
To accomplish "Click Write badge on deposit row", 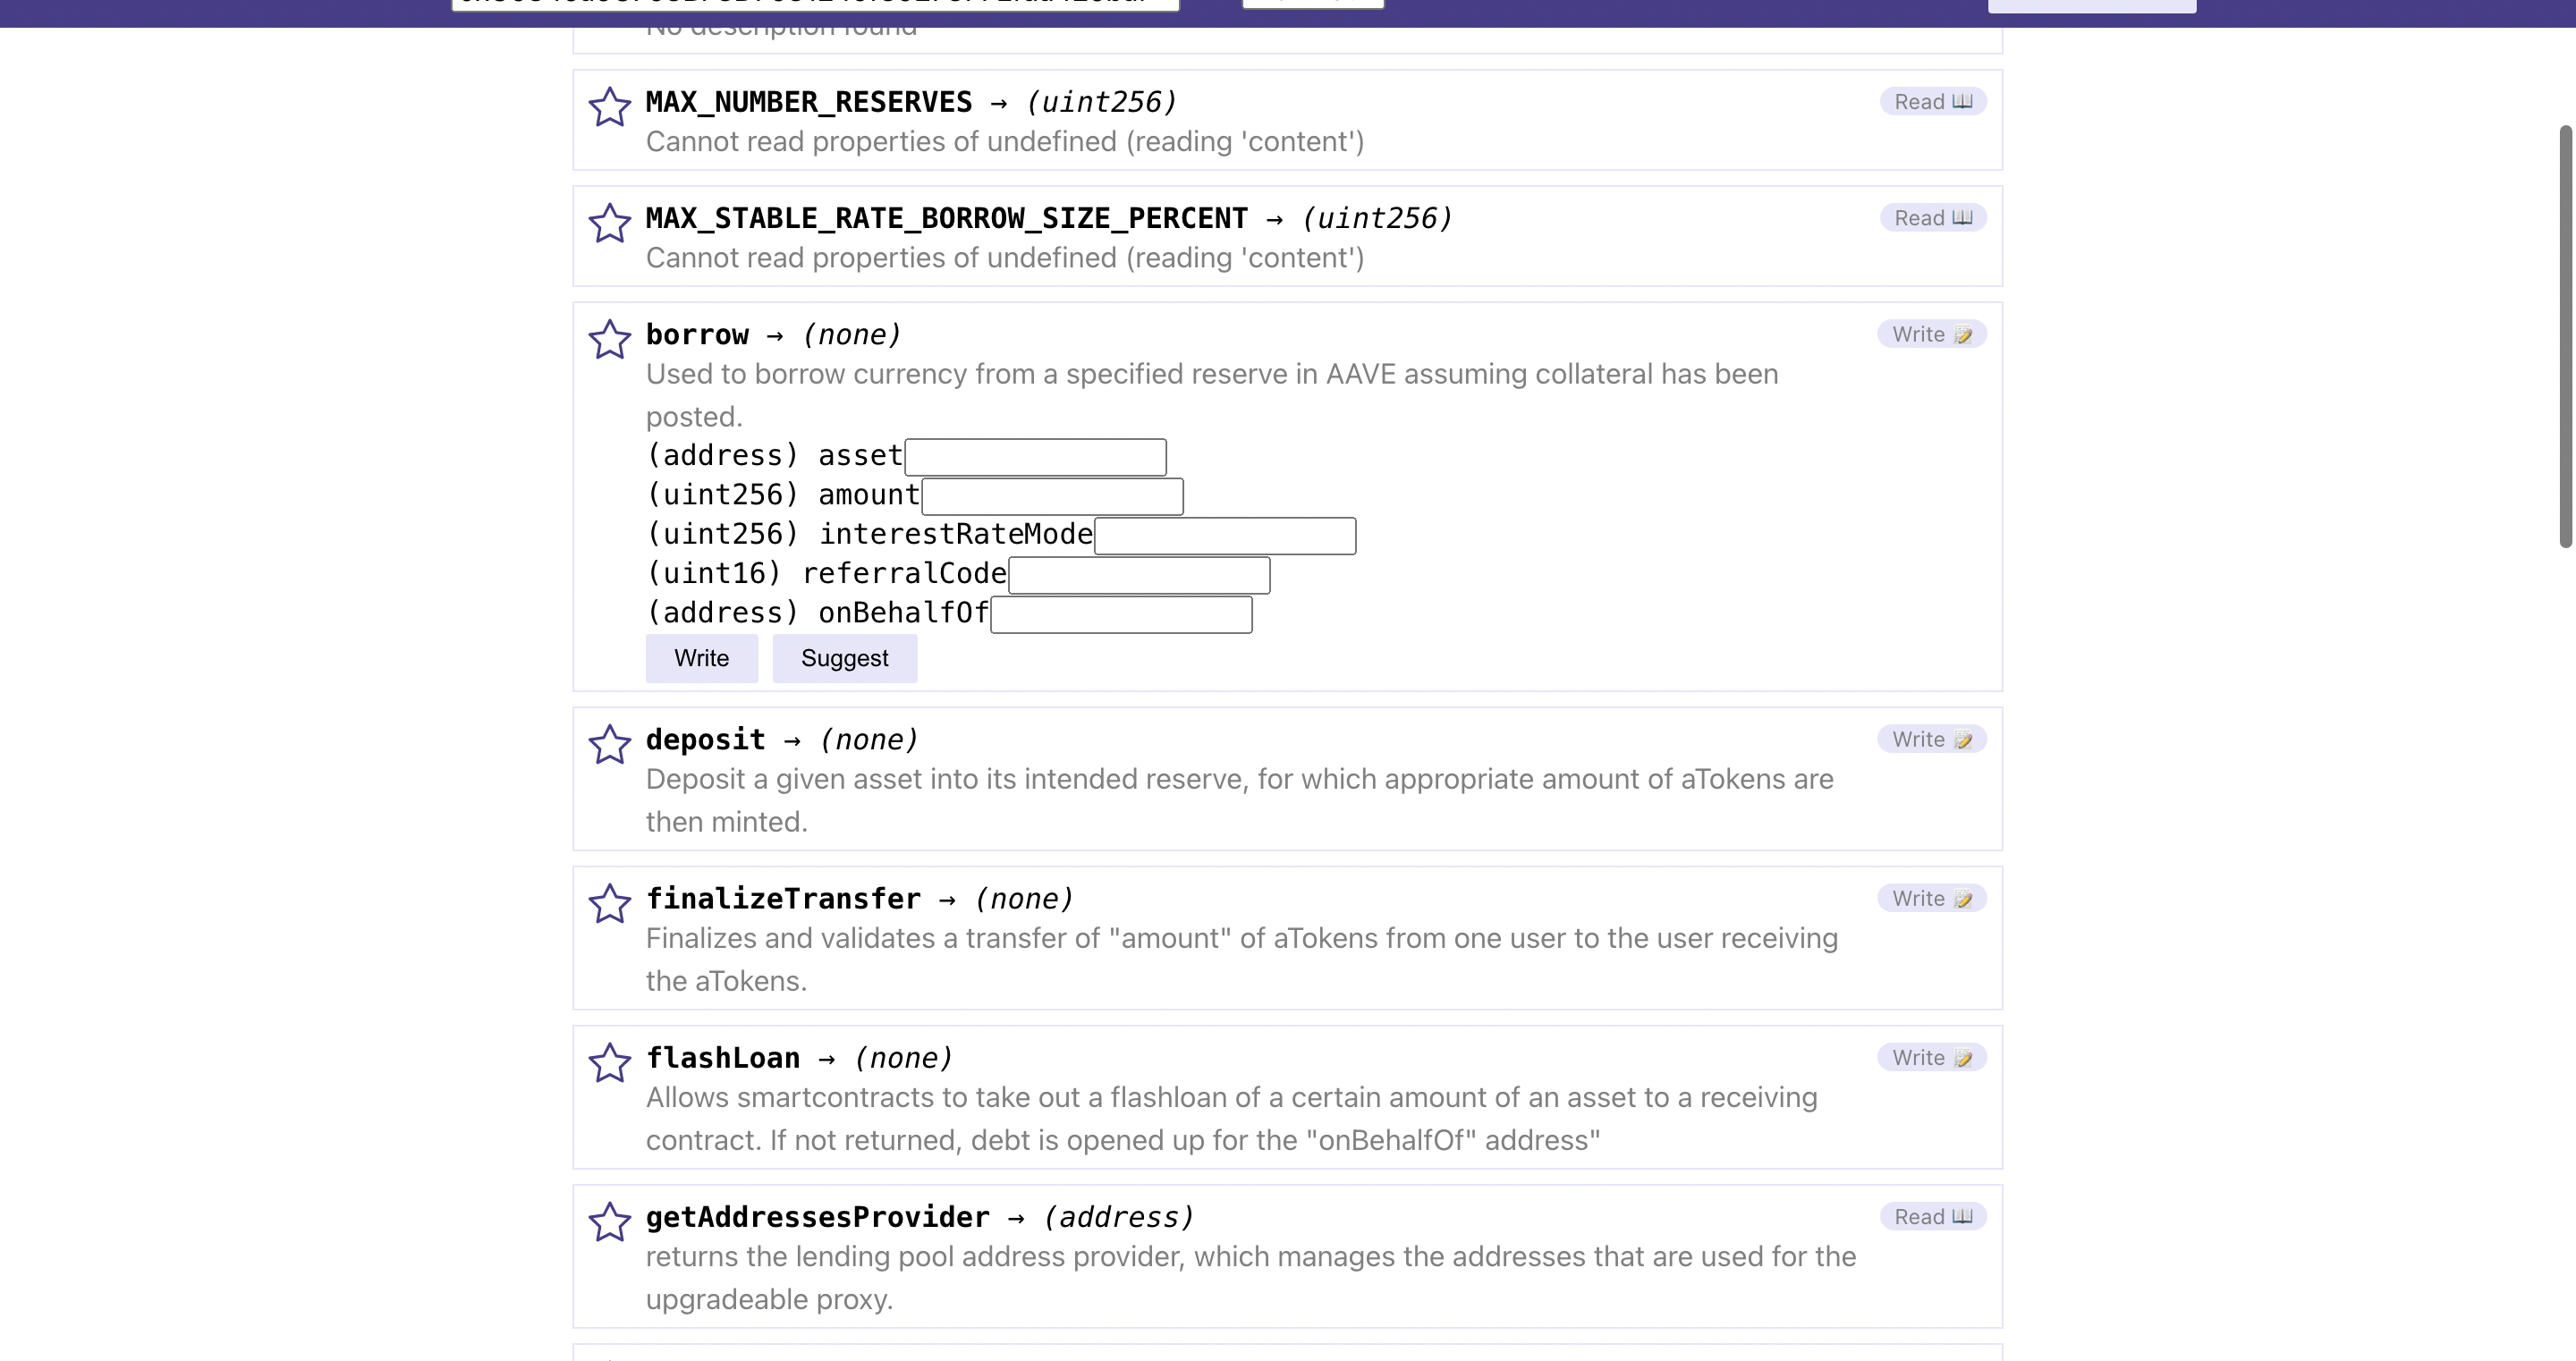I will pyautogui.click(x=1931, y=739).
